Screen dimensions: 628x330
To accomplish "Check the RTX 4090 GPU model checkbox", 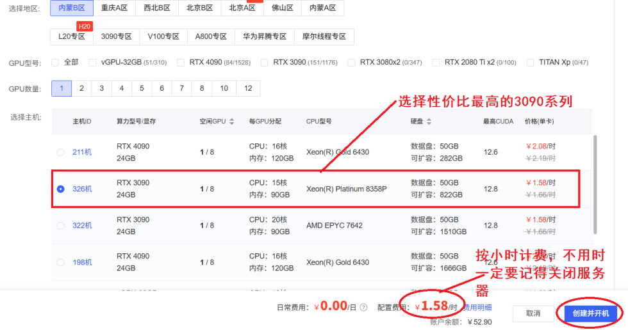I will pyautogui.click(x=180, y=63).
